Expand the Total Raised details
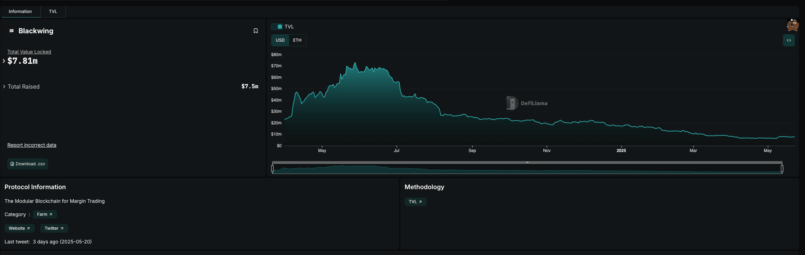 point(4,87)
